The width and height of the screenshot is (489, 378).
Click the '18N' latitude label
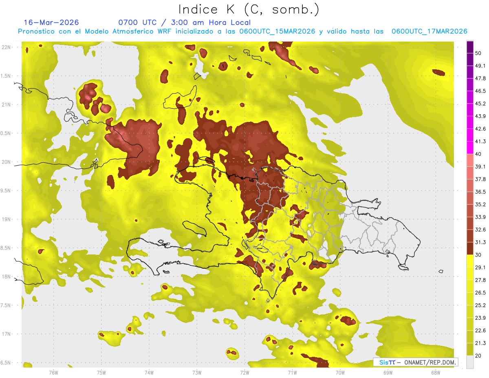(x=6, y=276)
